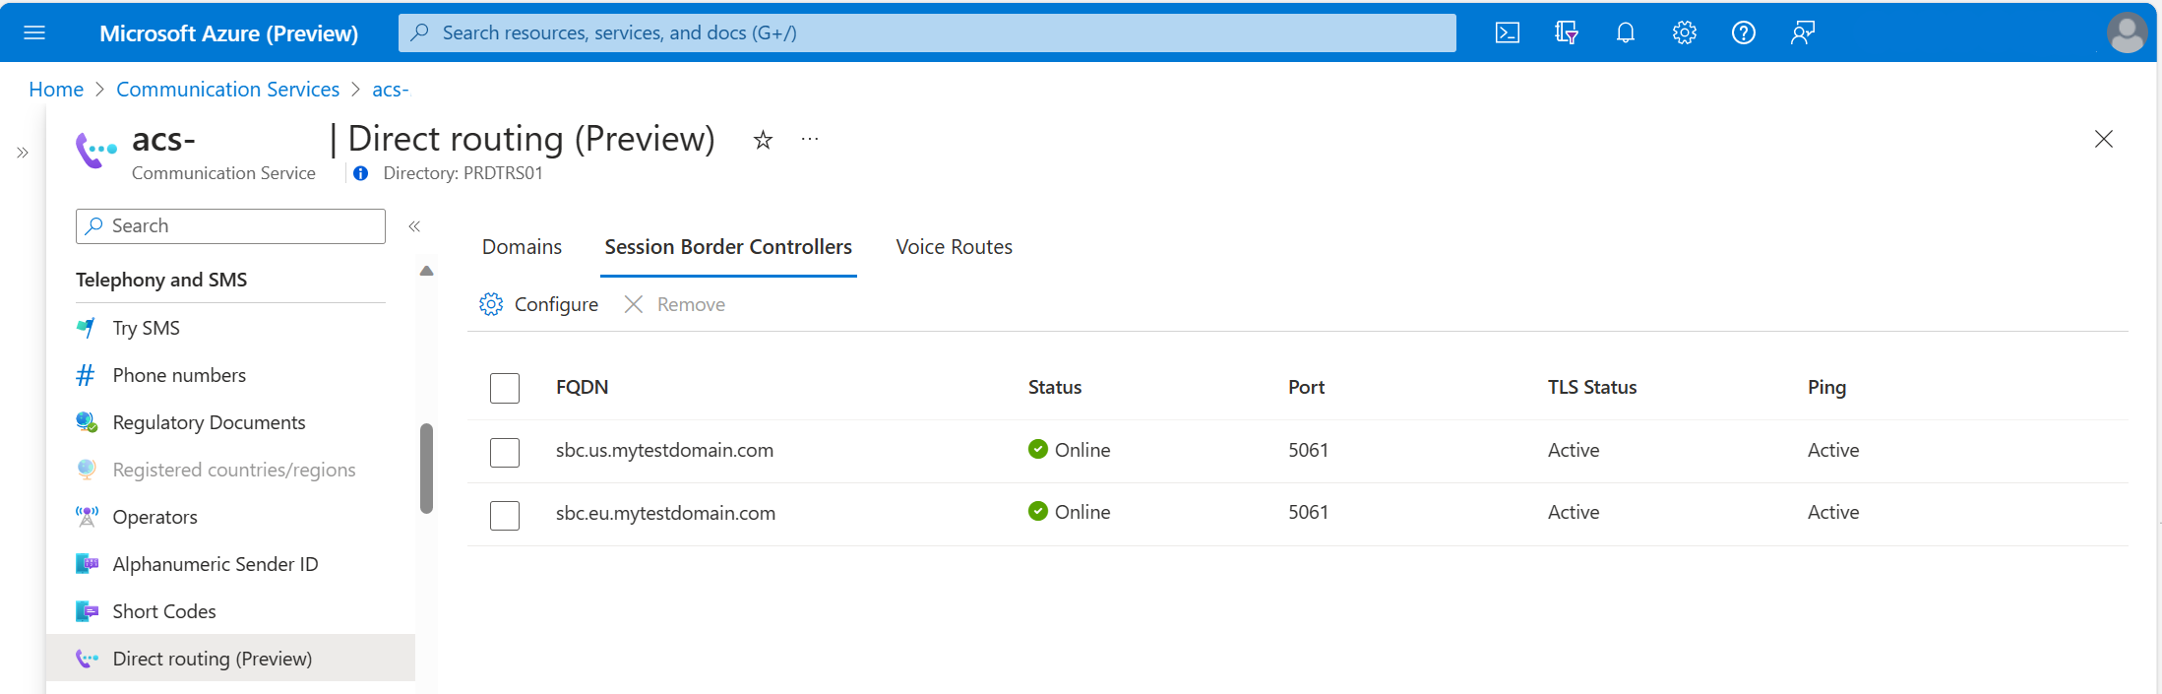Open Cloud Shell from top bar

click(1507, 33)
